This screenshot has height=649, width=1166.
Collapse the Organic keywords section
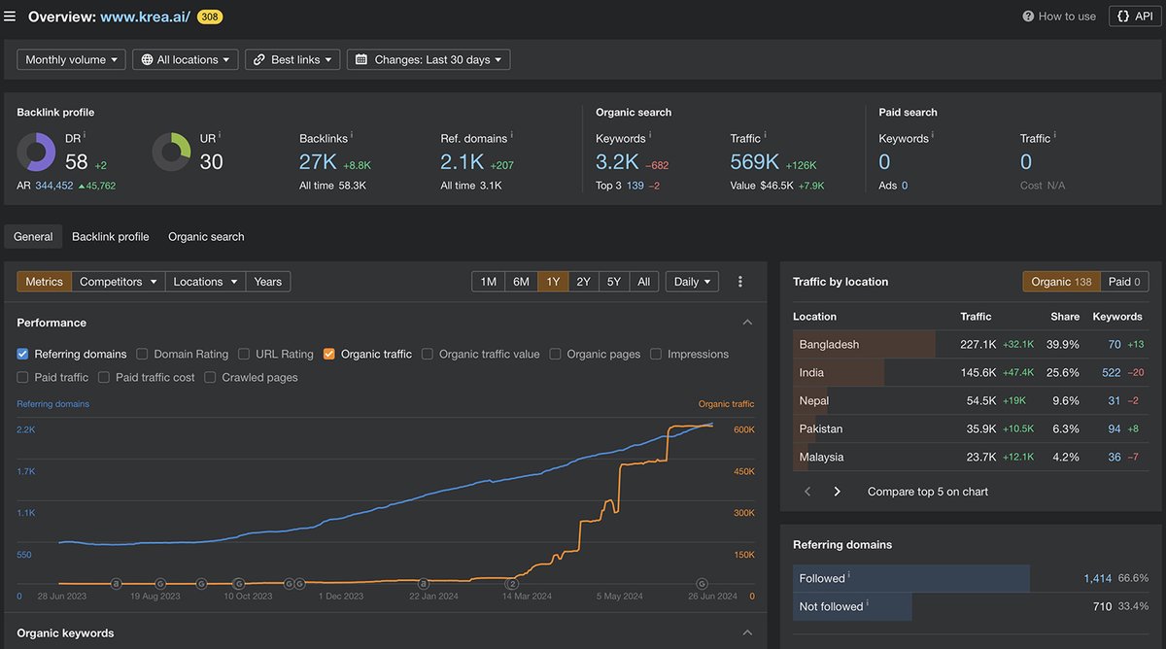(747, 632)
